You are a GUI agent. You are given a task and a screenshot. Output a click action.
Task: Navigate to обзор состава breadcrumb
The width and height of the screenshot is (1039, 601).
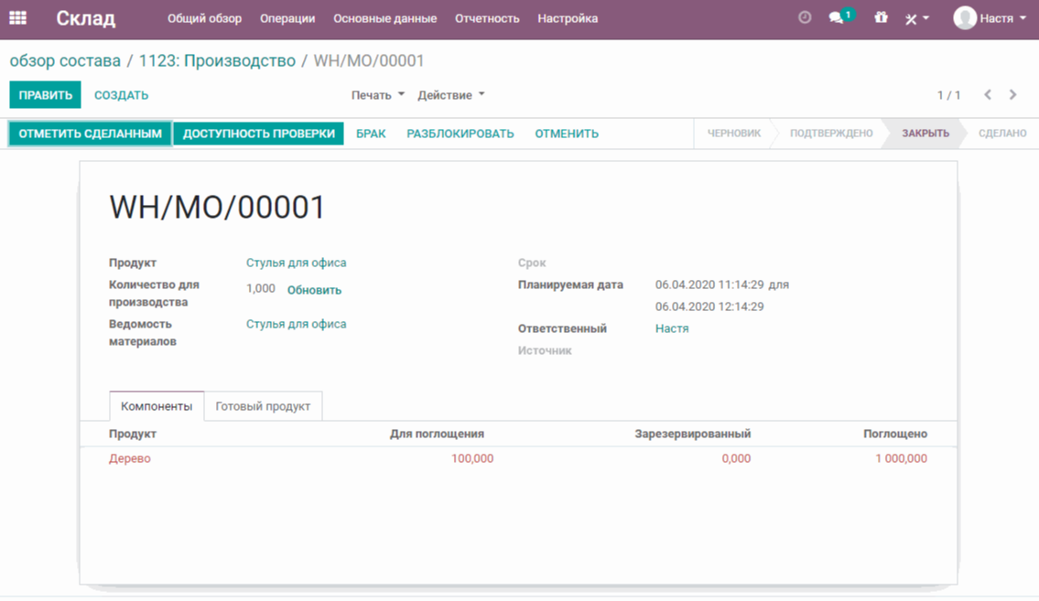pos(65,61)
